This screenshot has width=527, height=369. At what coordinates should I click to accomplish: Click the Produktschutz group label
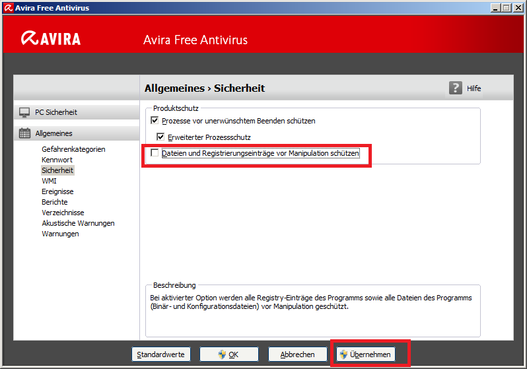click(176, 108)
